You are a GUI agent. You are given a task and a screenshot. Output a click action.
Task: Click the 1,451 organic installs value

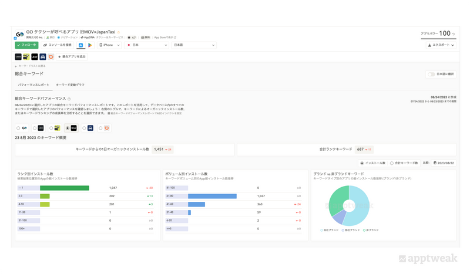159,150
